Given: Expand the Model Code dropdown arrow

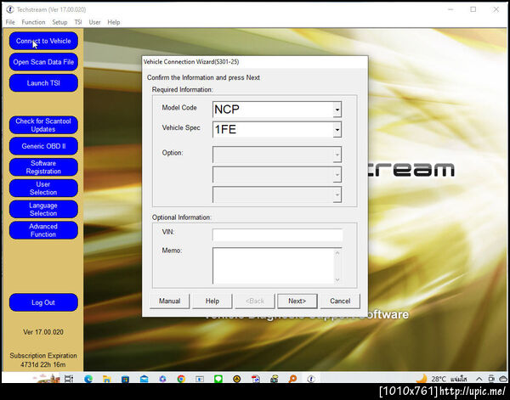Looking at the screenshot, I should 337,110.
